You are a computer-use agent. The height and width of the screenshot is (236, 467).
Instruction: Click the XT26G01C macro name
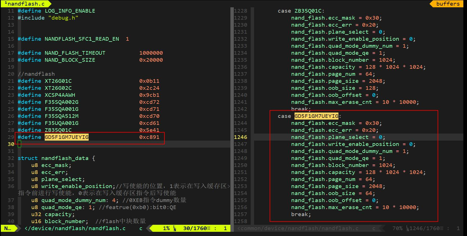(x=58, y=81)
